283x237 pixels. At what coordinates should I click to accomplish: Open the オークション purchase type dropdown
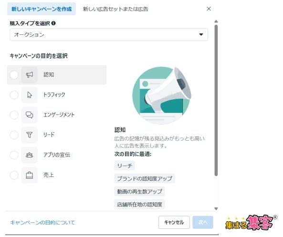tap(109, 34)
